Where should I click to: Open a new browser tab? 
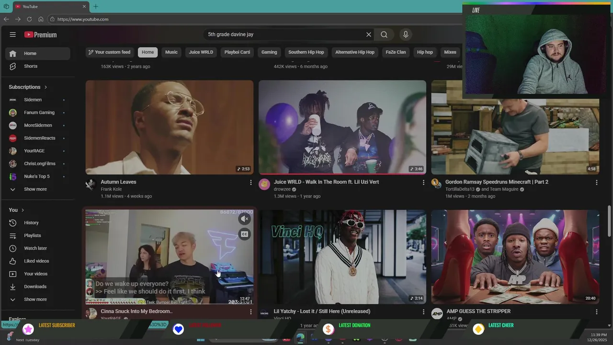pos(95,6)
